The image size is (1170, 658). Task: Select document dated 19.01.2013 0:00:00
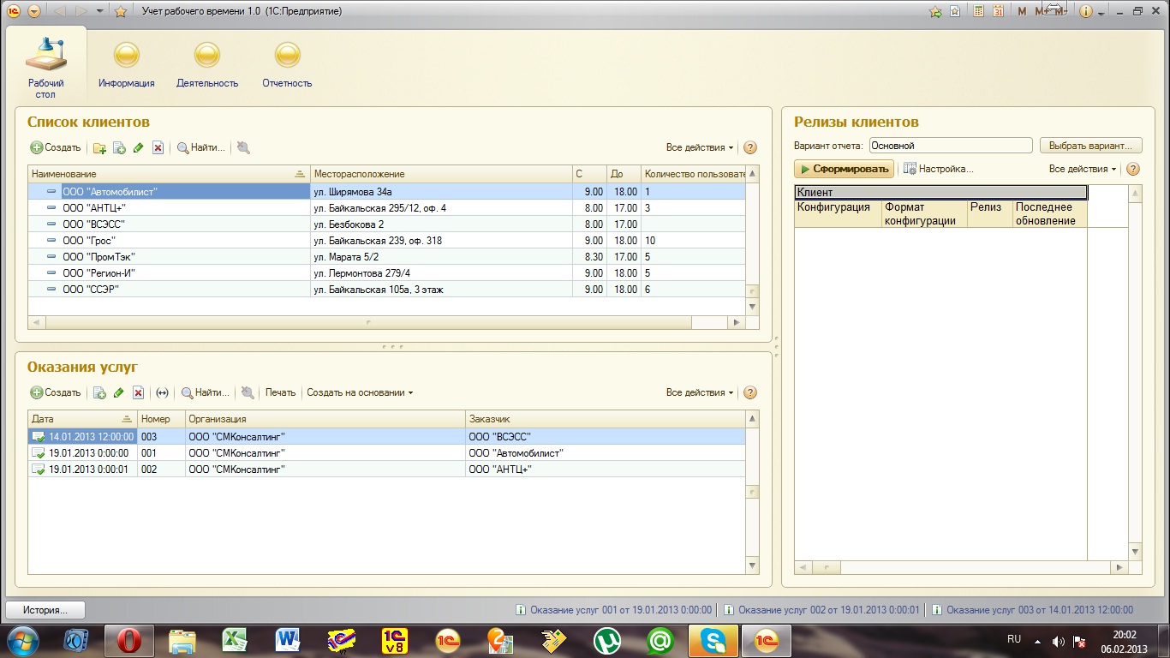[x=386, y=453]
